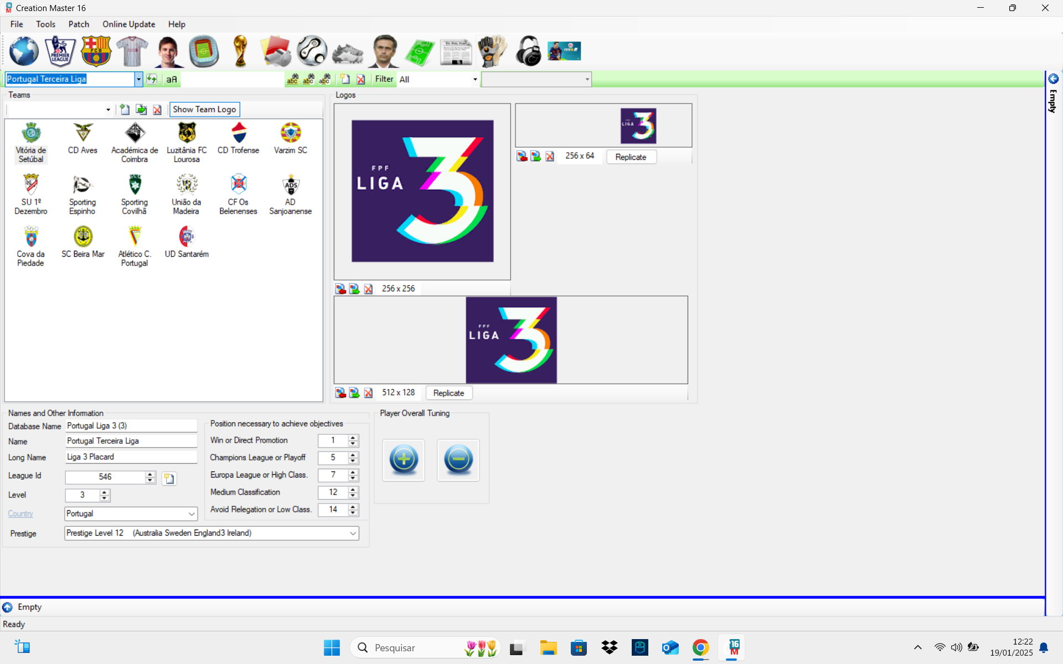Image resolution: width=1063 pixels, height=664 pixels.
Task: Open the Filter All dropdown
Action: pos(475,79)
